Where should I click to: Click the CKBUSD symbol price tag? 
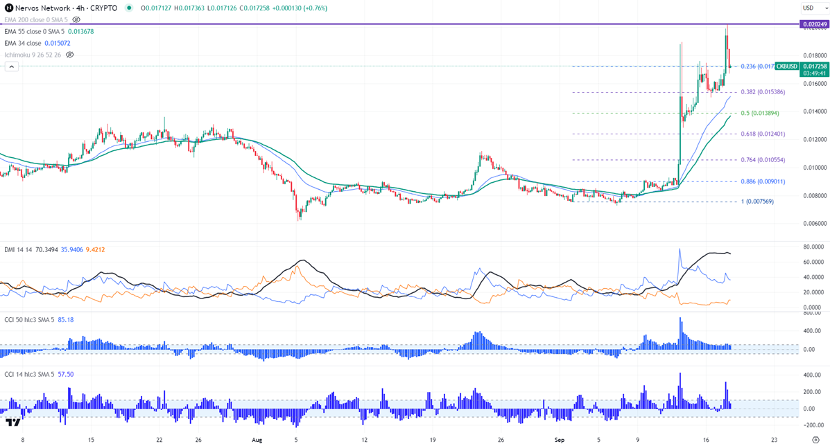(x=786, y=66)
